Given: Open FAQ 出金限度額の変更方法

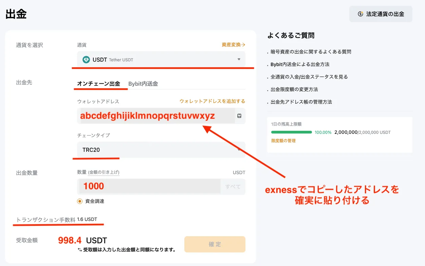Looking at the screenshot, I should (294, 89).
